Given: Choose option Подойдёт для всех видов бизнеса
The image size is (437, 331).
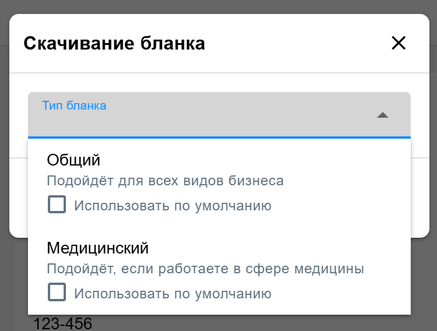Looking at the screenshot, I should tap(165, 181).
